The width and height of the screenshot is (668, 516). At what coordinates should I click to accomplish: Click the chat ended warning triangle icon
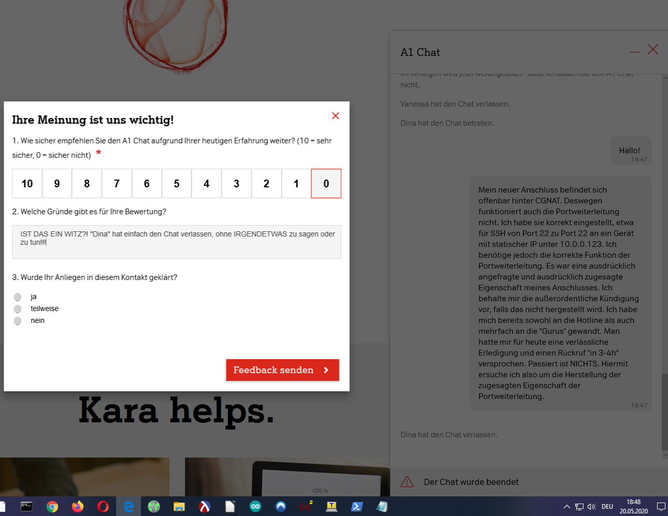[x=407, y=482]
